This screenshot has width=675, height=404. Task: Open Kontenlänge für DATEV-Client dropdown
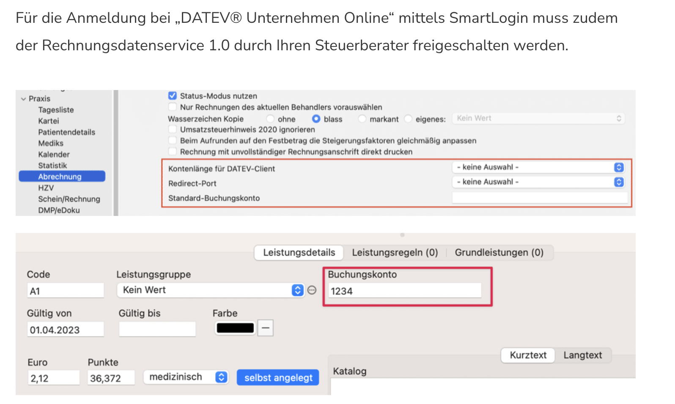click(x=538, y=167)
